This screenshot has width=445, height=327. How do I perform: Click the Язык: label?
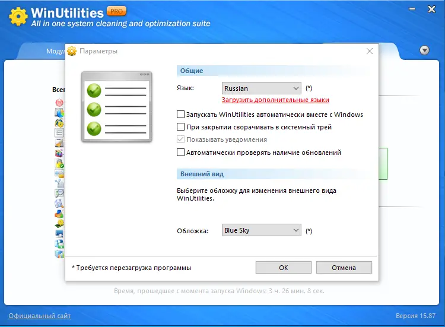click(185, 88)
